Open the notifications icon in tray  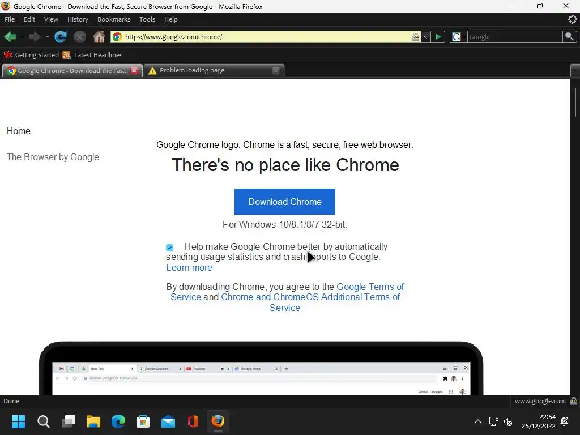(565, 421)
